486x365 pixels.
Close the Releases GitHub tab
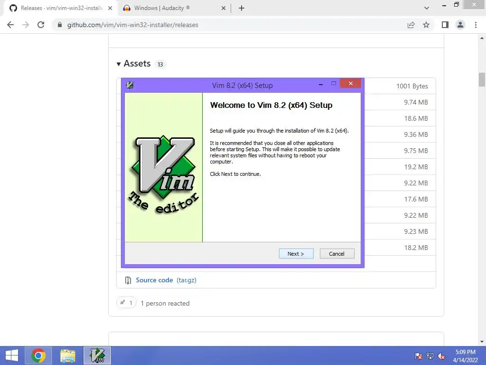110,9
